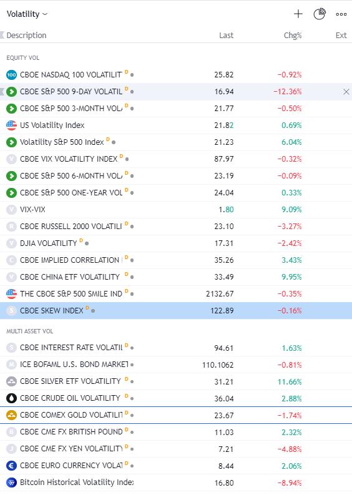
Task: Collapse the MULTI ASSET VOL section header
Action: 30,331
